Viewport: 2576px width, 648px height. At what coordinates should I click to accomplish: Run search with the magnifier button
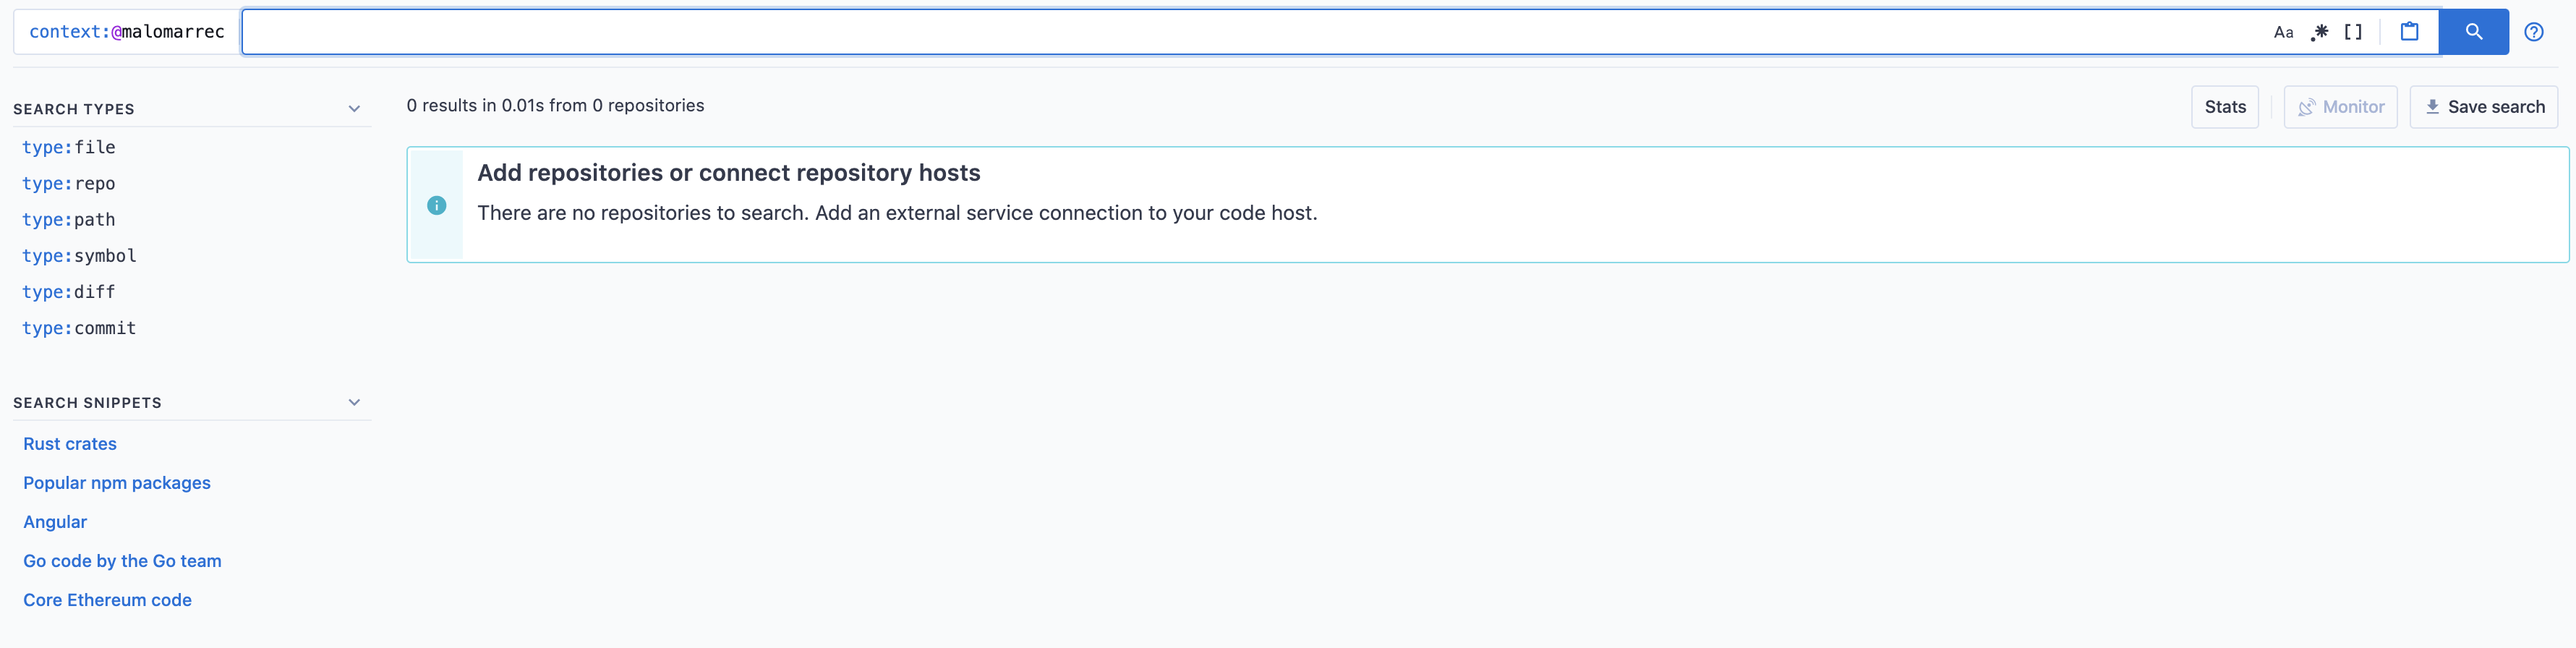click(2473, 32)
